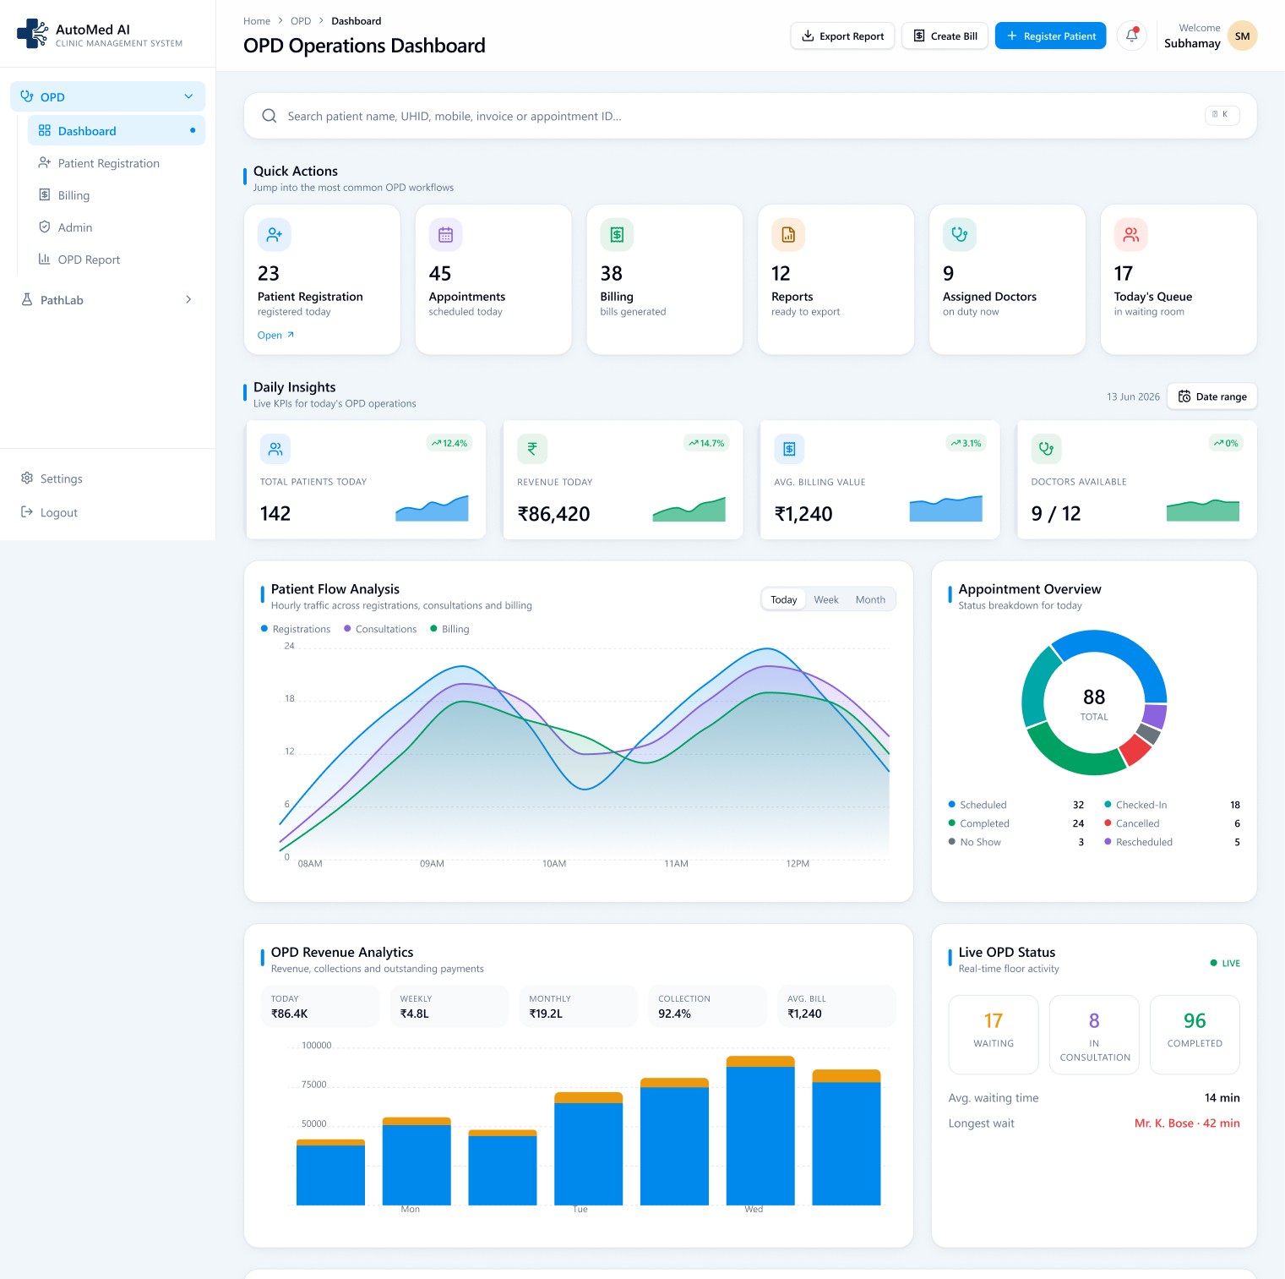The height and width of the screenshot is (1279, 1285).
Task: Expand the PathLab submenu chevron
Action: pos(188,299)
